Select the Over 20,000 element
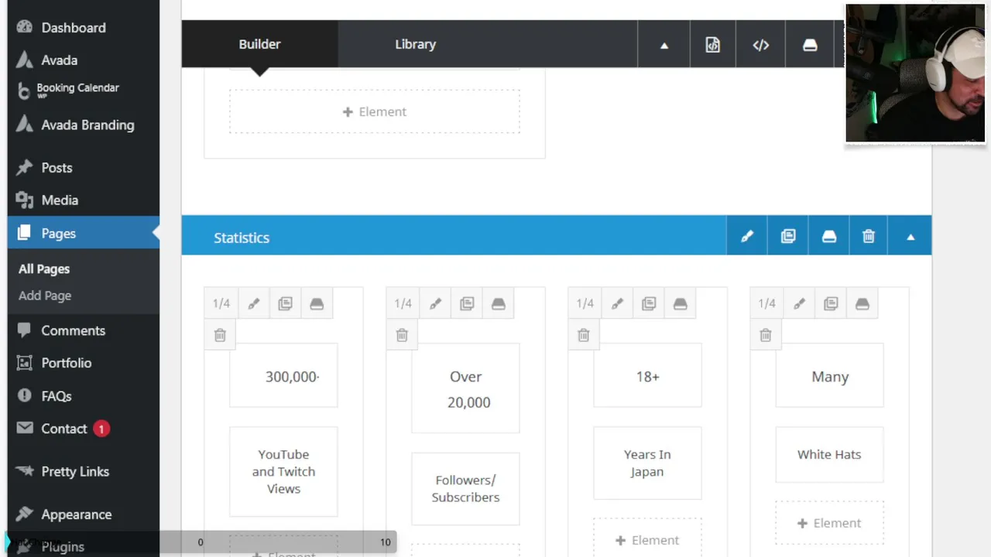This screenshot has height=557, width=991. coord(465,389)
